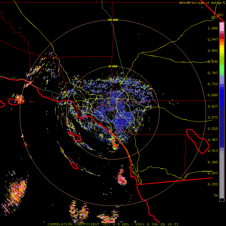Screen dimensions: 226x226
Task: Click the 50 NMI range ring label
Action: (113, 67)
